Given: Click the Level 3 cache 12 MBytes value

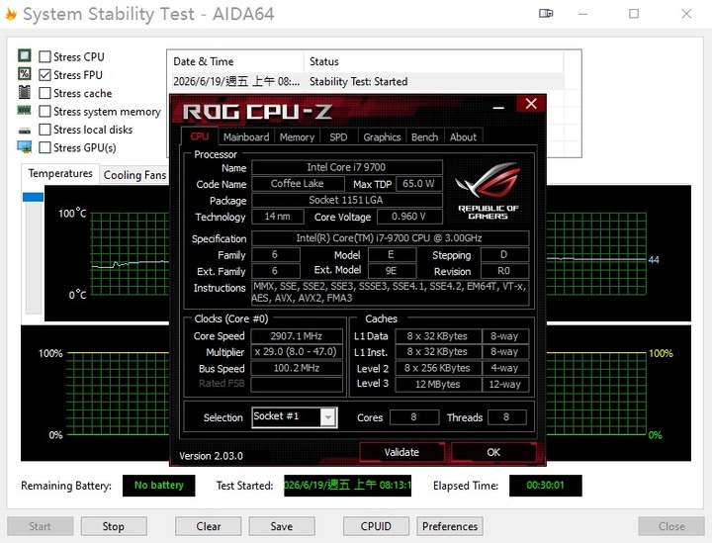Looking at the screenshot, I should (x=438, y=384).
